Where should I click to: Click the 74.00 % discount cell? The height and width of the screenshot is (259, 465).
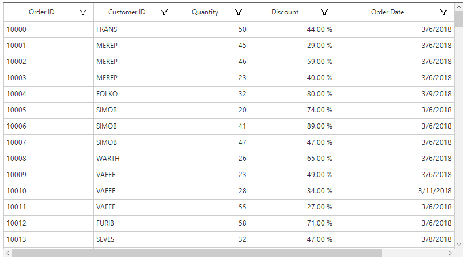(x=292, y=110)
